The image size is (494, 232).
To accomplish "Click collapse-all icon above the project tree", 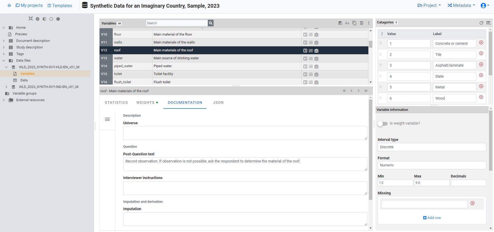I will 31,19.
